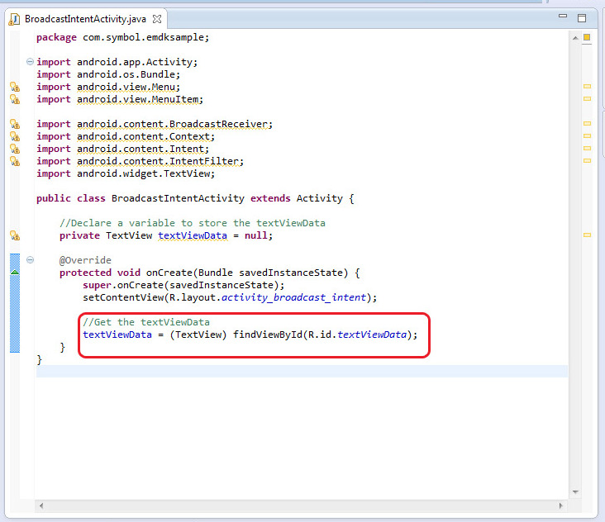Screen dimensions: 605x522
Task: Close the BroadcastIntentActivity.java tab
Action: point(158,18)
